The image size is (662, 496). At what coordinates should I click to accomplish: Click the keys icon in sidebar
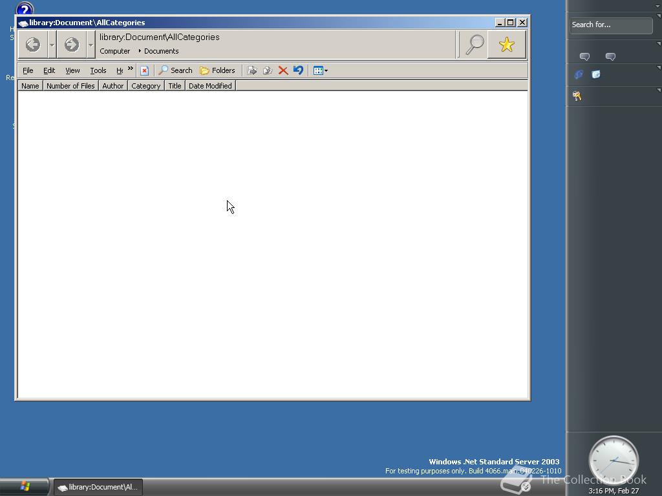(577, 96)
